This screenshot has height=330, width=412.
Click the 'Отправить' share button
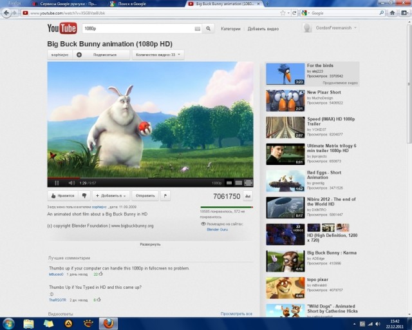click(145, 195)
